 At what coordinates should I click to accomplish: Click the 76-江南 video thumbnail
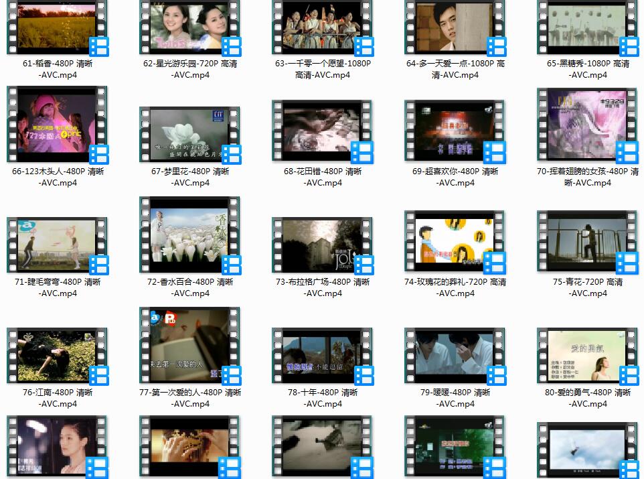coord(57,356)
